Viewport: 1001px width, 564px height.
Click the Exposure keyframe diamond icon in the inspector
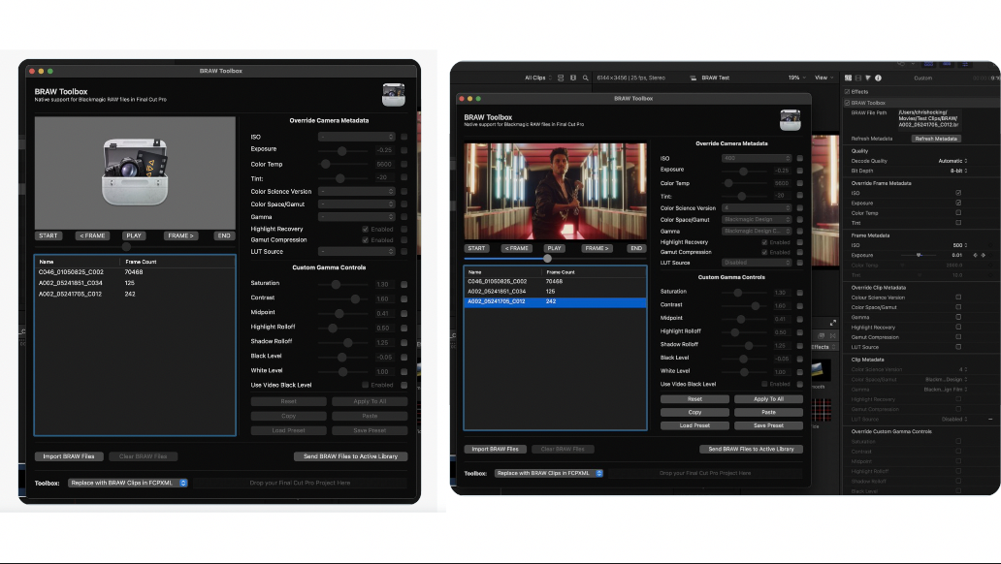tap(982, 255)
